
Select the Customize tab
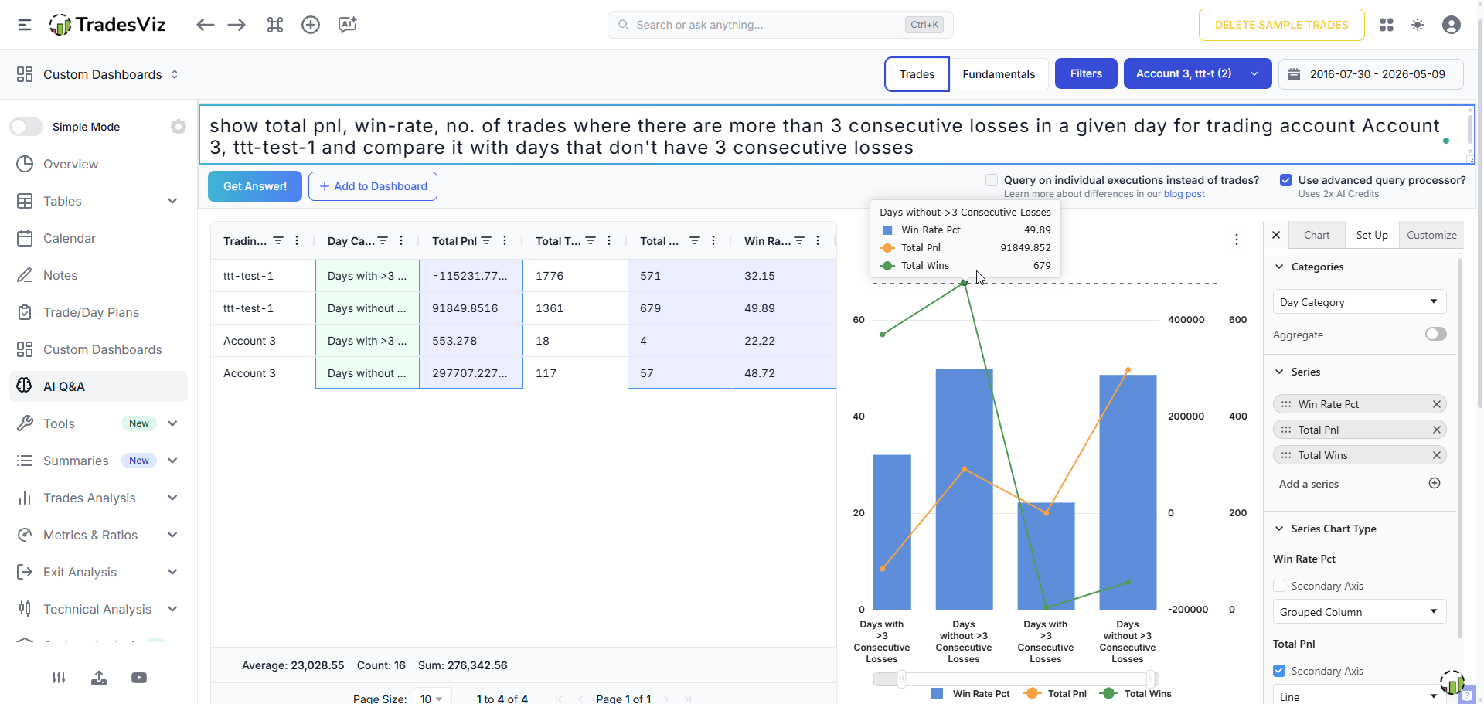click(x=1431, y=235)
